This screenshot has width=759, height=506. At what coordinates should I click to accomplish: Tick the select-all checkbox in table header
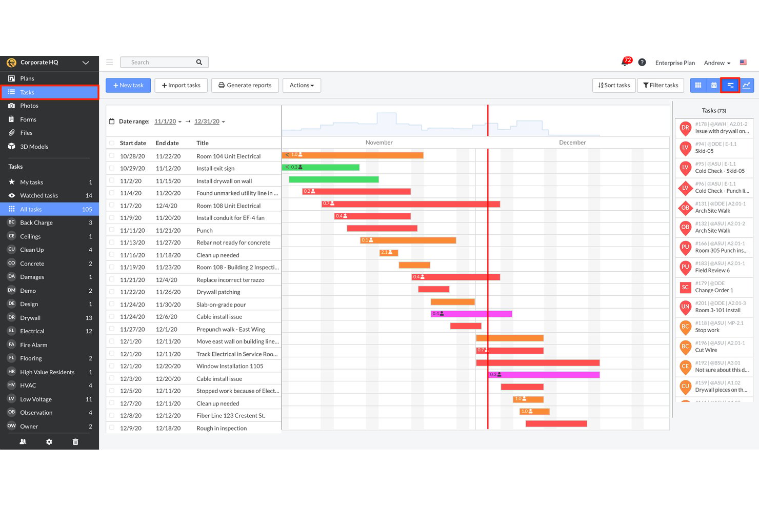[x=112, y=143]
